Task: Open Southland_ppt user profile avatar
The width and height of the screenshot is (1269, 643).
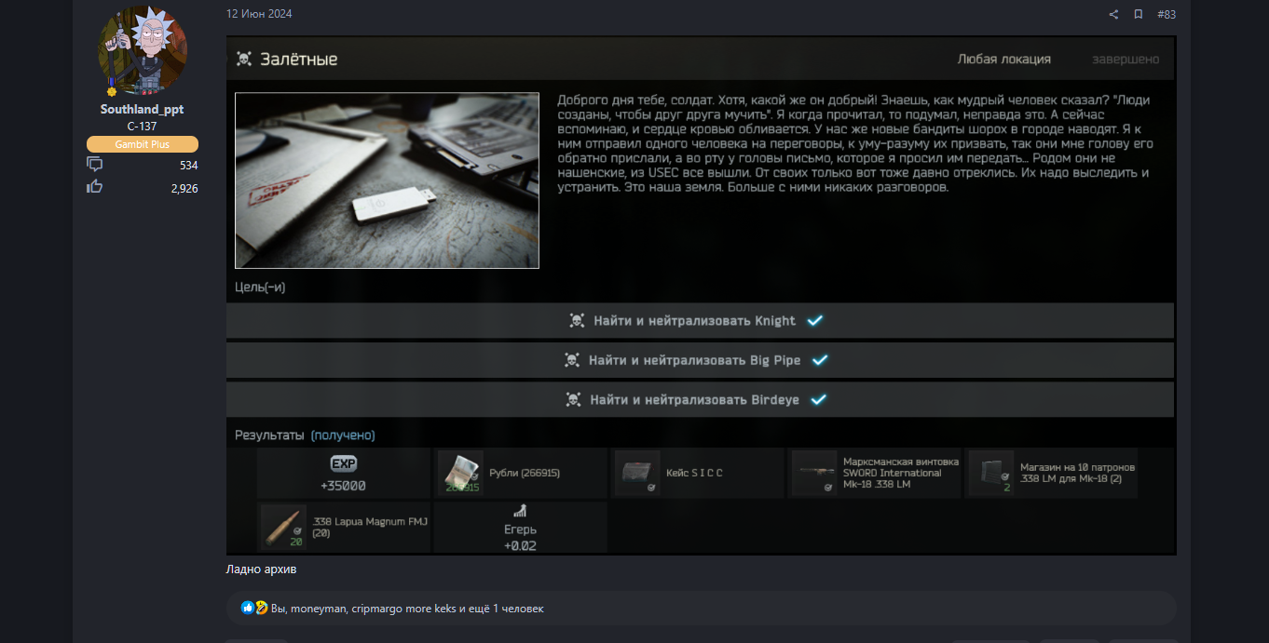Action: click(143, 50)
